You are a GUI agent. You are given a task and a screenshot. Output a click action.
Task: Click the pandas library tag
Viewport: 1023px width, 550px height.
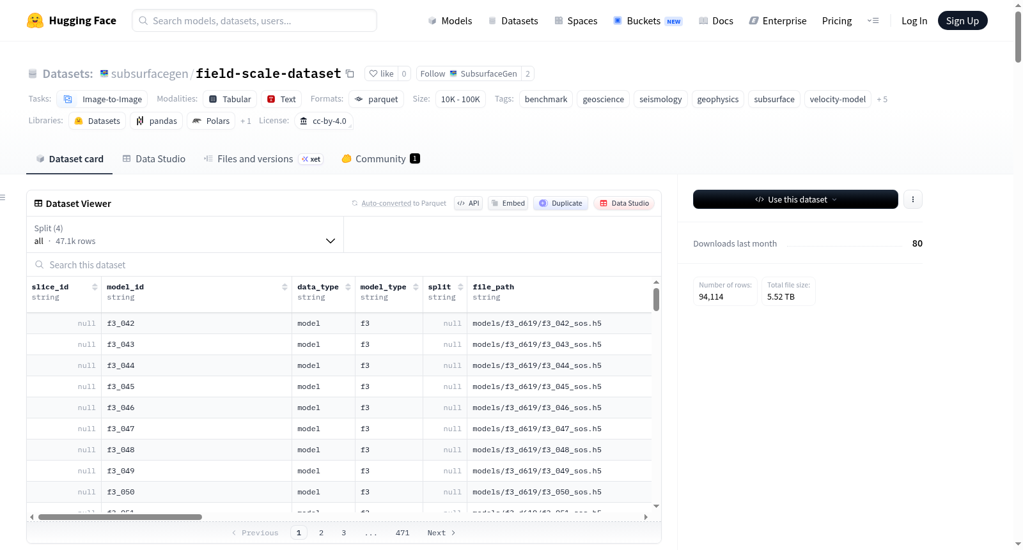coord(157,121)
